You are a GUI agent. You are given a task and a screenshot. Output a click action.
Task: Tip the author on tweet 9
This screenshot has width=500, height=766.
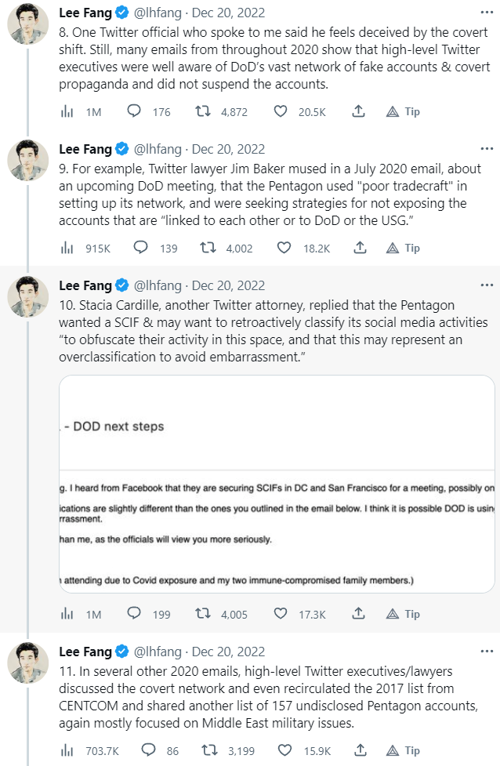404,248
